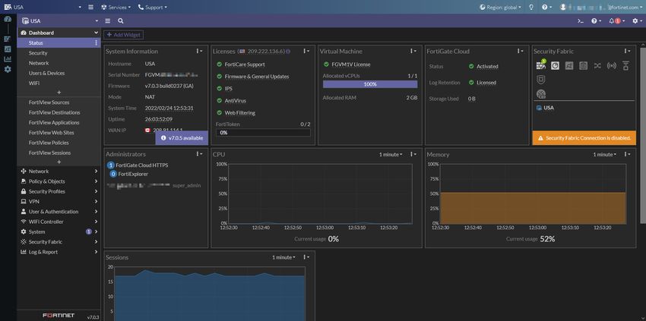Click plus below FortiView Sessions to add monitor
Viewport: 646px width, 321px height.
pos(59,162)
